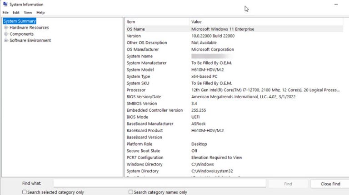
Task: Select the System Model row
Action: 234,70
